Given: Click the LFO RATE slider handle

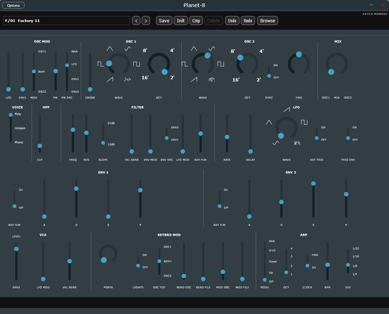Looking at the screenshot, I should click(x=227, y=137).
